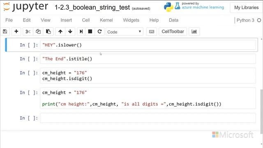Open the command palette keyboard icon

pyautogui.click(x=152, y=31)
